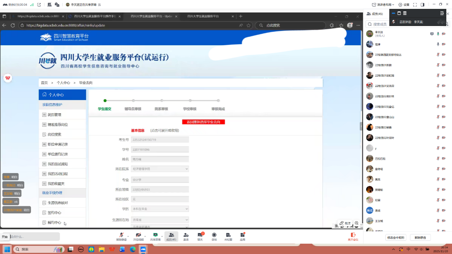Viewport: 452px width, 254px height.
Task: Open Windows Start menu
Action: tap(7, 249)
